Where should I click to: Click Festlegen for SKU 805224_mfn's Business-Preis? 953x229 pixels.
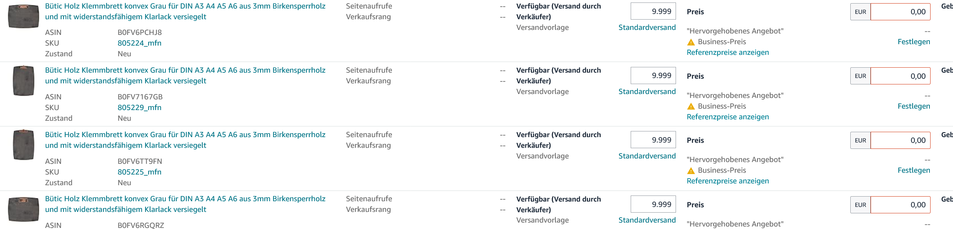coord(913,42)
